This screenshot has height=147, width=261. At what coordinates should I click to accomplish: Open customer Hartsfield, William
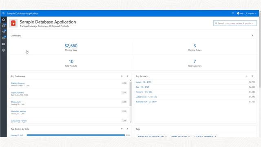(19, 111)
